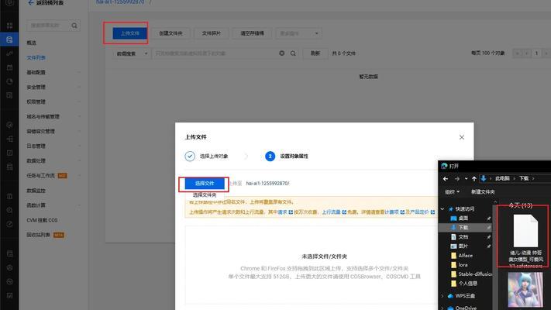
Task: Click 新建文件夹 in the 打开 dialog
Action: pos(483,192)
